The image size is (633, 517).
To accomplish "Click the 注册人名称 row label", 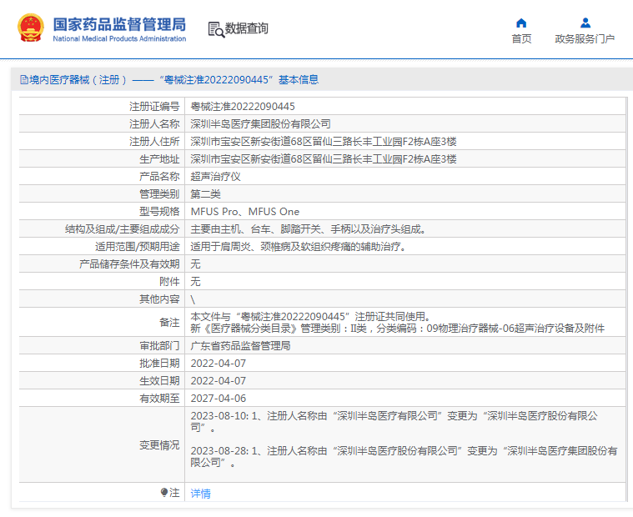I will tap(154, 124).
